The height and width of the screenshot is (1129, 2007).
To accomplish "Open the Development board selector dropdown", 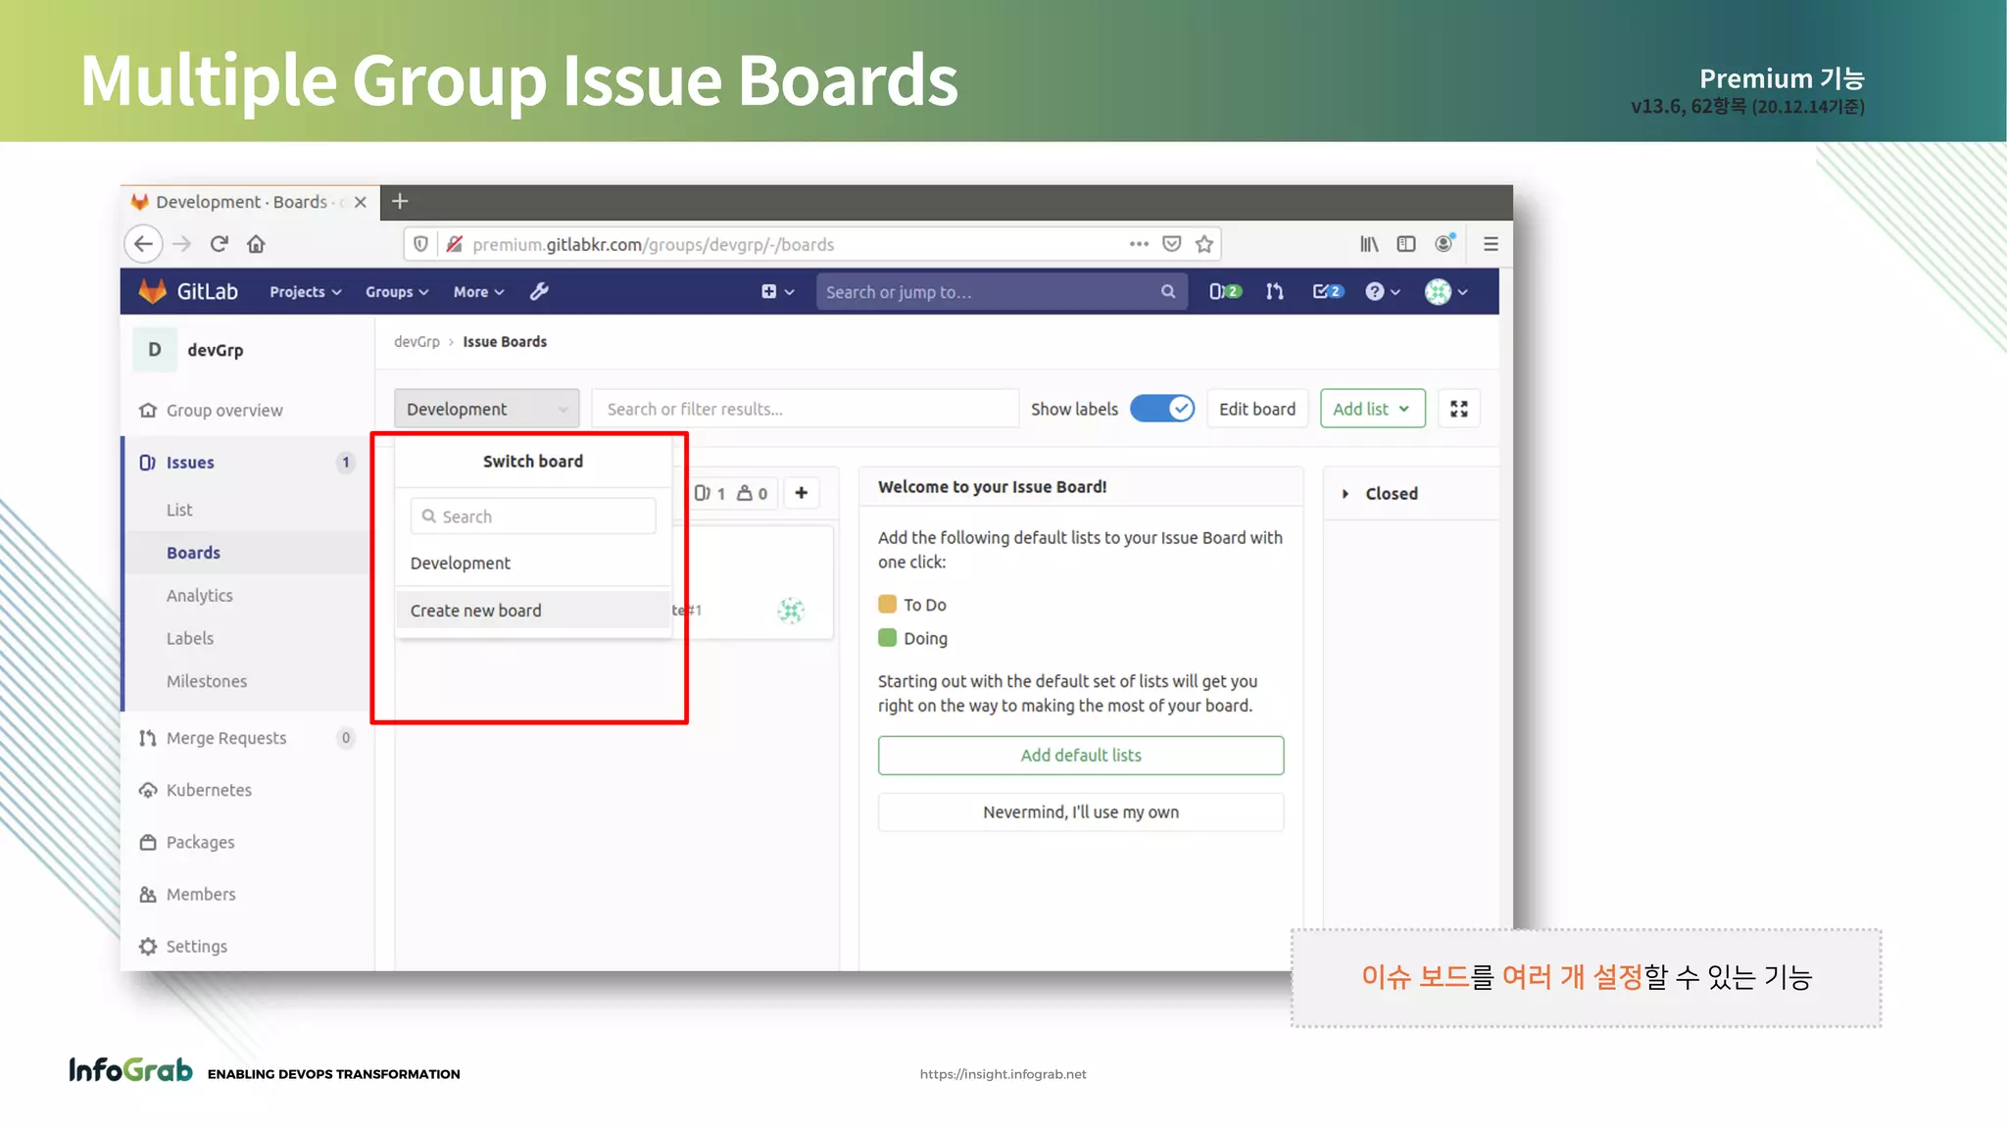I will pyautogui.click(x=486, y=409).
